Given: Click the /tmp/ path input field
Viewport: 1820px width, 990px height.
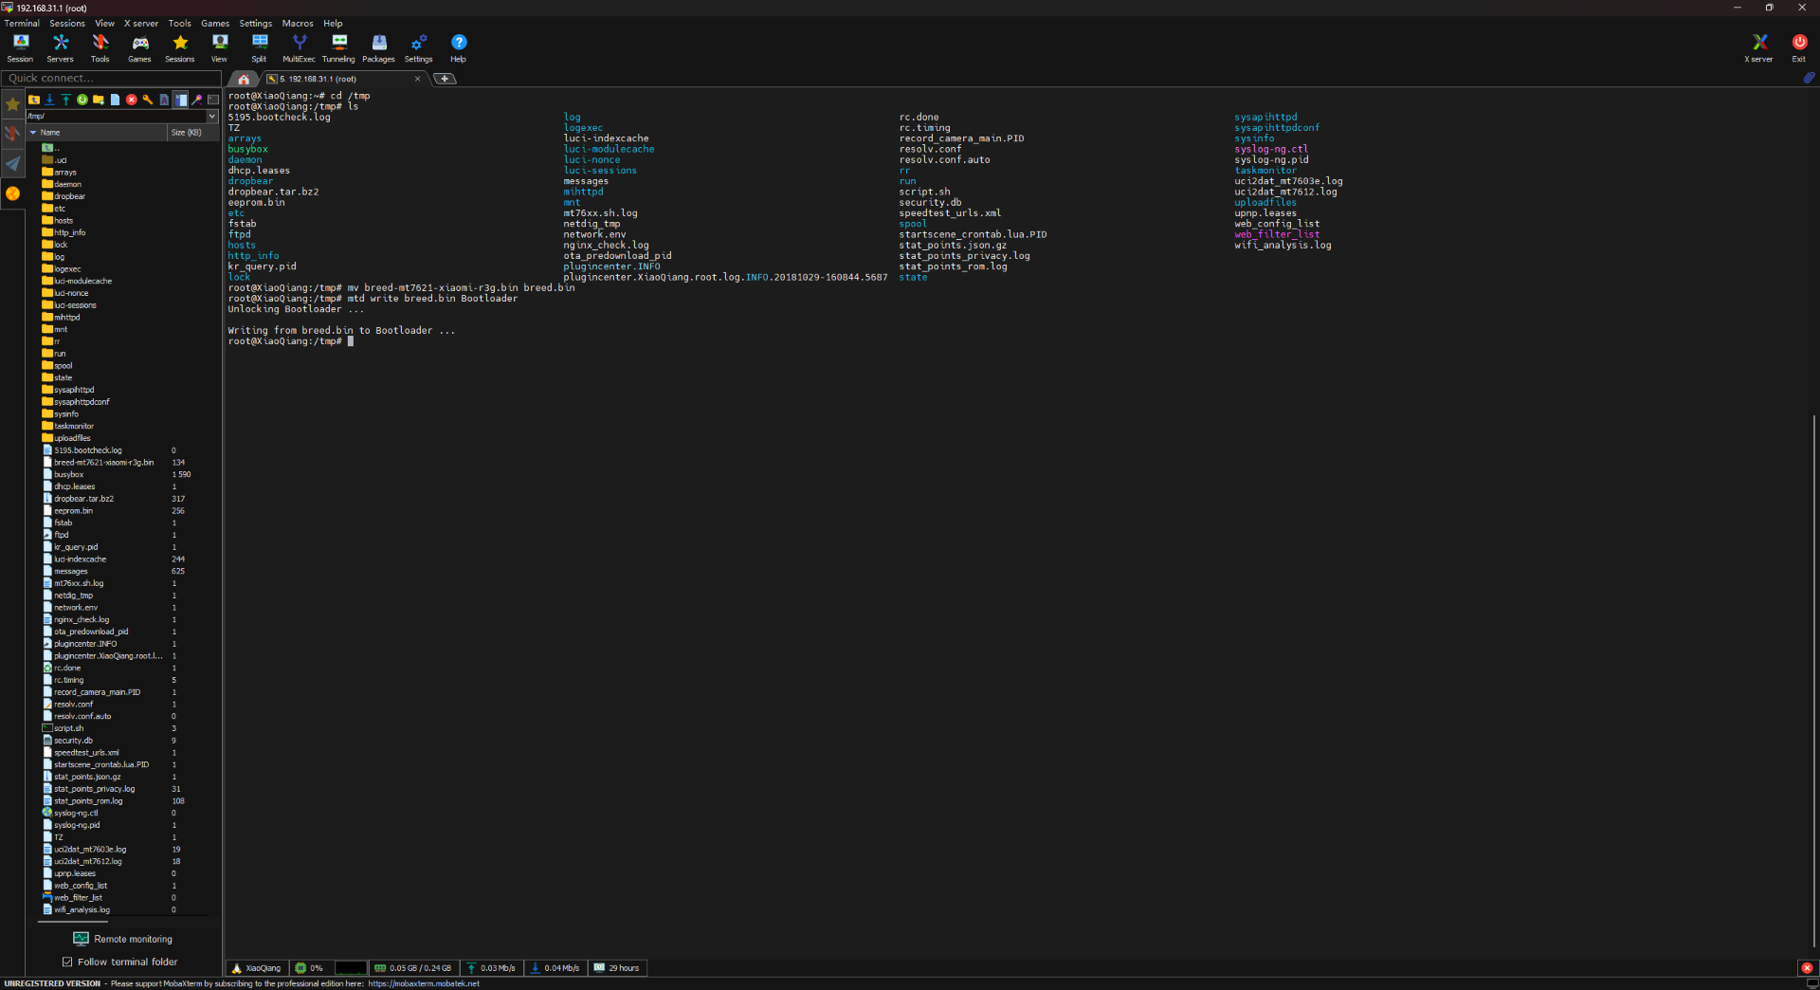Looking at the screenshot, I should tap(116, 116).
